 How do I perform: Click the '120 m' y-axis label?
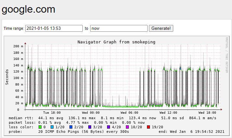18,72
